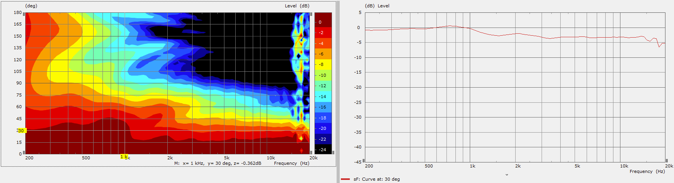This screenshot has height=183, width=674.
Task: Click the orange-red -4 dB legend band
Action: pos(323,43)
